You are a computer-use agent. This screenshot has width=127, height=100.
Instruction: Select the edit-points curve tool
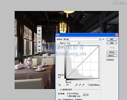[60, 47]
